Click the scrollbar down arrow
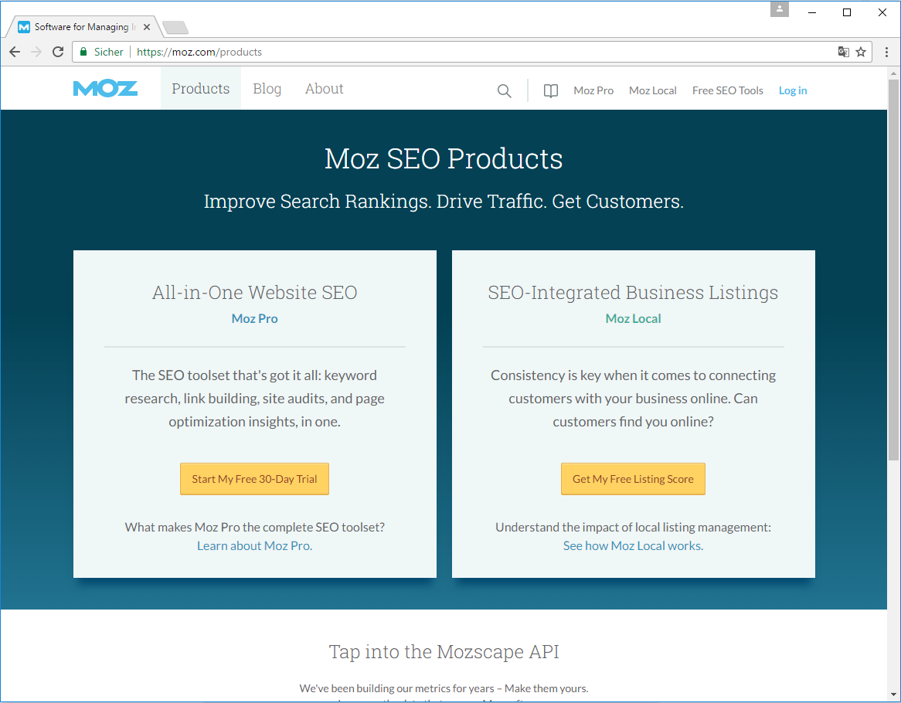 pos(893,695)
